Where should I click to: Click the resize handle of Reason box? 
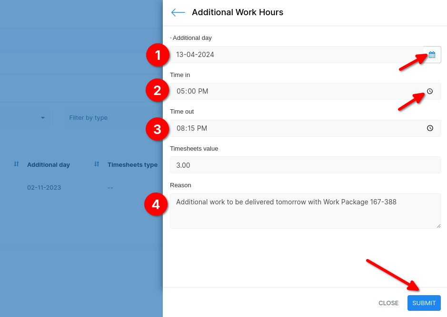(438, 226)
